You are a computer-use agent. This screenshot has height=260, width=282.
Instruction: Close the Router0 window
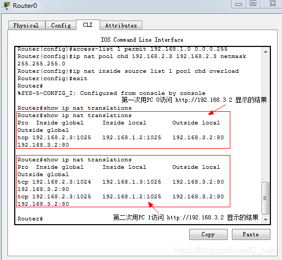point(273,4)
